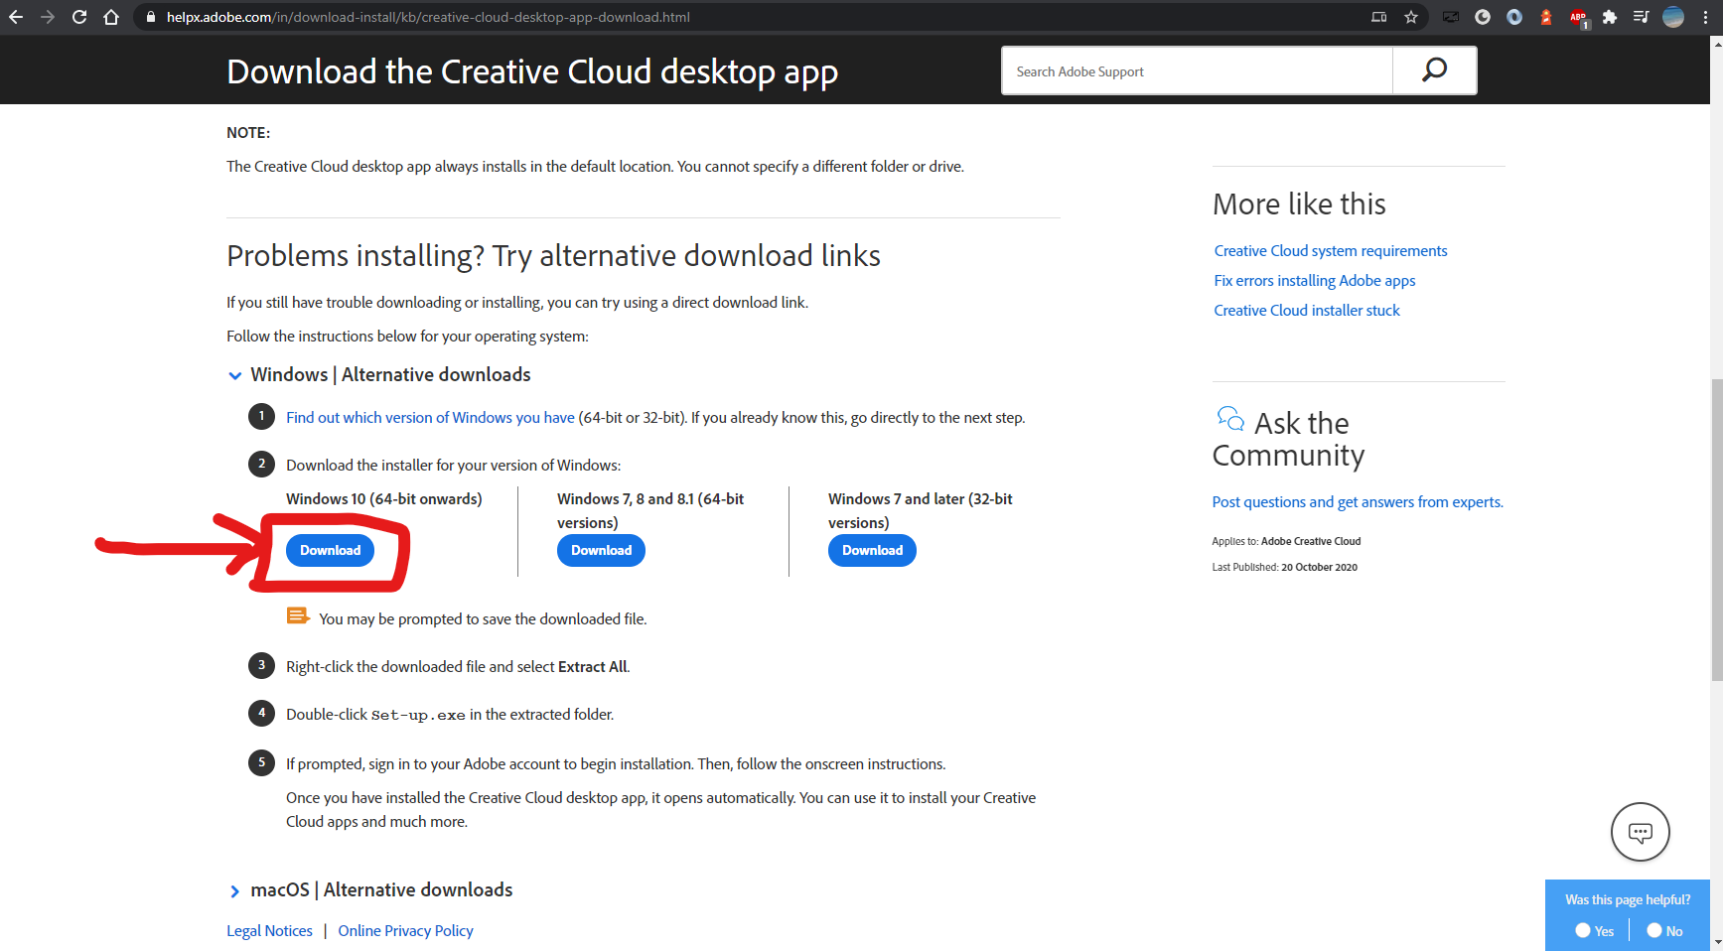1723x951 pixels.
Task: Open Legal Notices link
Action: (269, 931)
